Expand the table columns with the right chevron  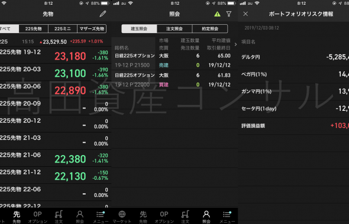point(235,44)
